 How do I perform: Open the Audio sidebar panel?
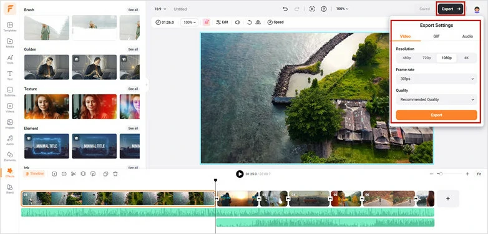pyautogui.click(x=10, y=140)
